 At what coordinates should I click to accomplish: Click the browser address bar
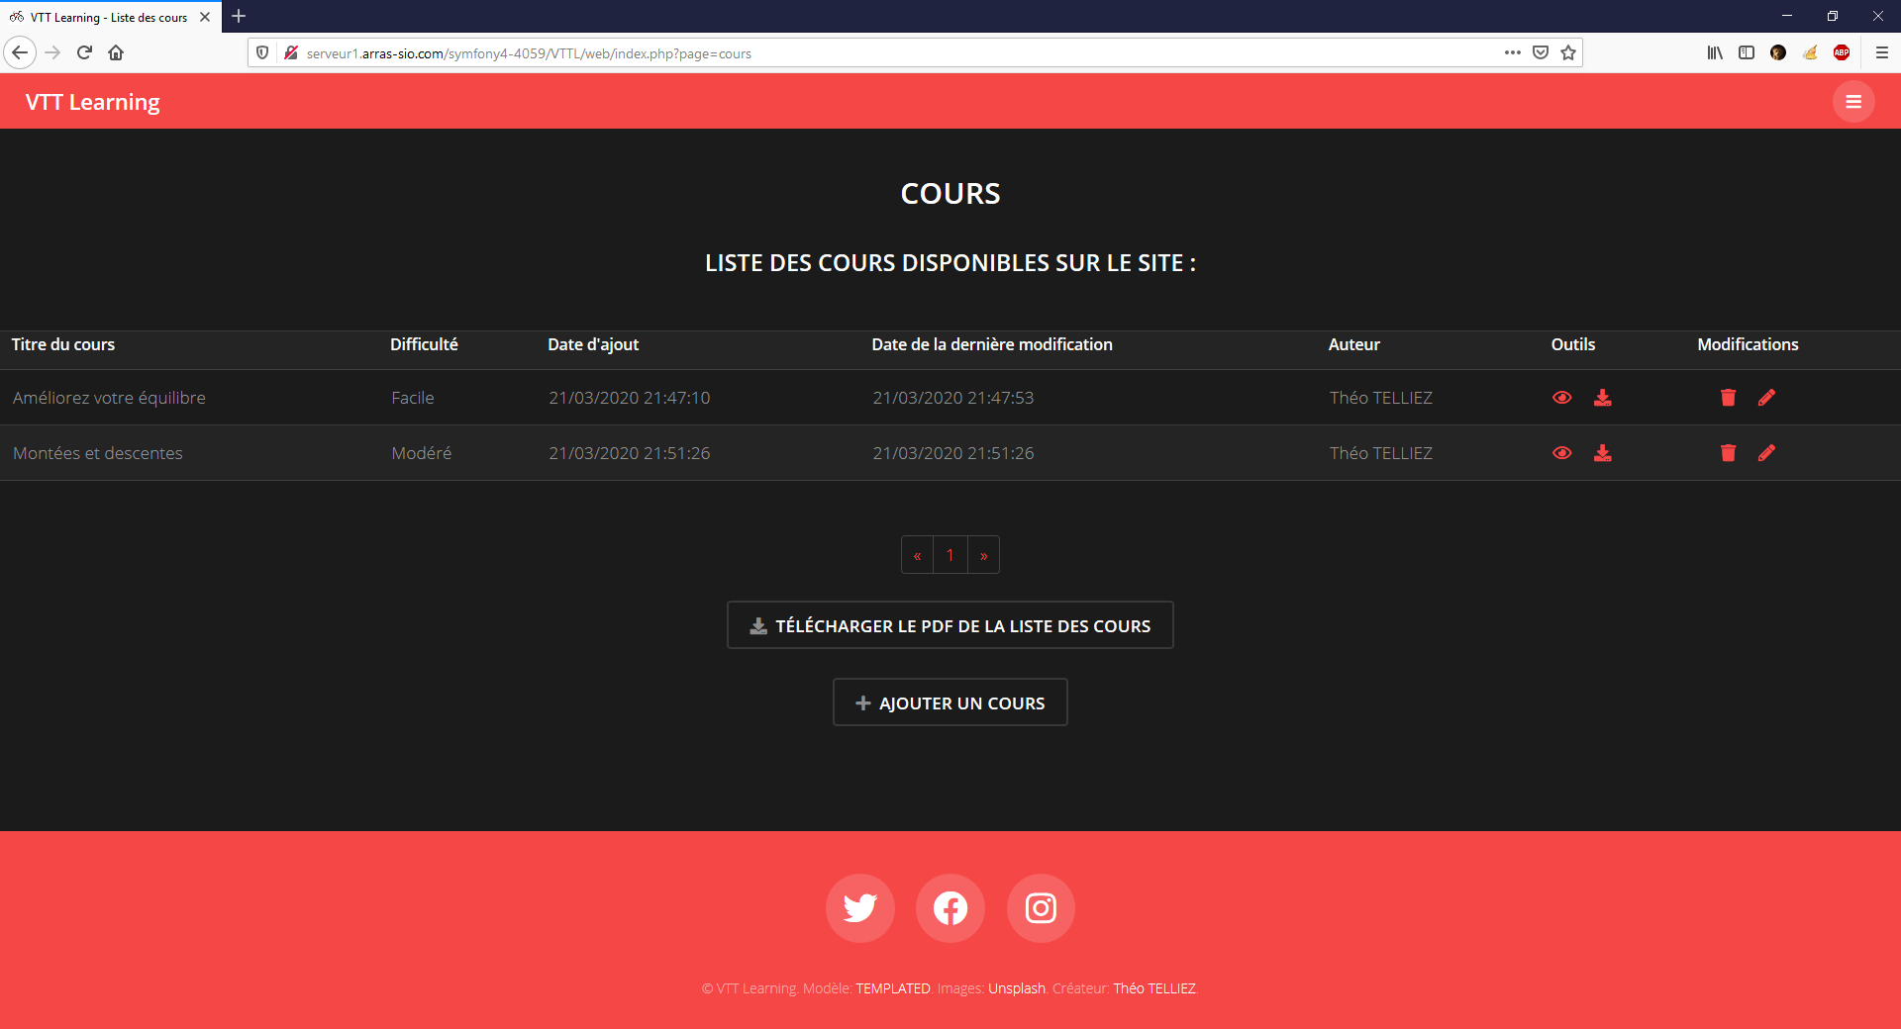[891, 53]
